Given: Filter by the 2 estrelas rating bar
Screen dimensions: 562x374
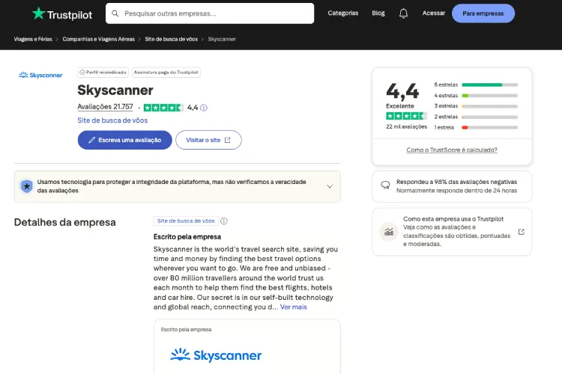Looking at the screenshot, I should point(476,117).
